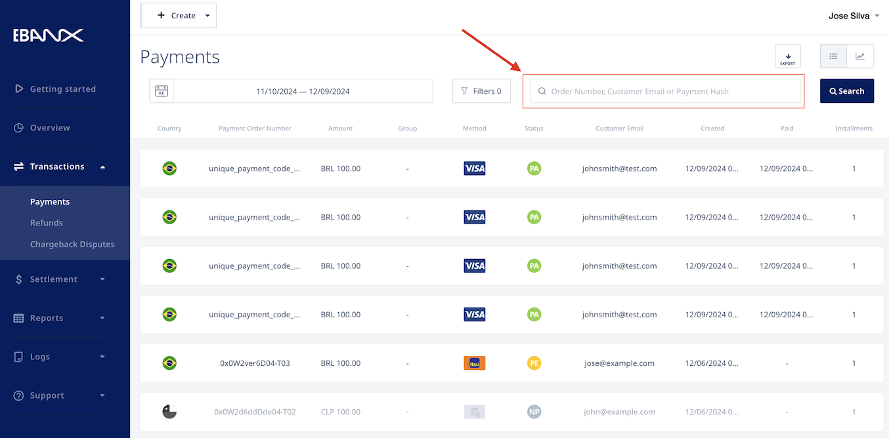
Task: Open the Export icon above the table
Action: (x=787, y=56)
